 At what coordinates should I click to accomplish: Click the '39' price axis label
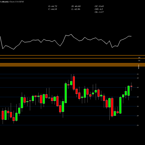[138, 97]
